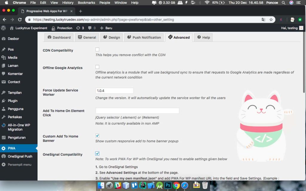
Task: Open Spotlight search magnifier icon
Action: pos(284,3)
